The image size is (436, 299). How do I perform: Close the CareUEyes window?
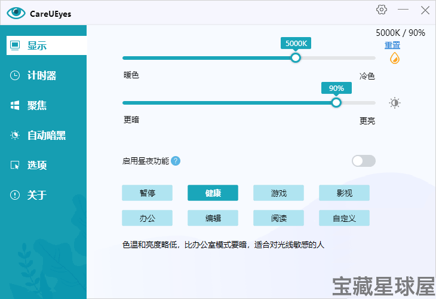pos(425,10)
